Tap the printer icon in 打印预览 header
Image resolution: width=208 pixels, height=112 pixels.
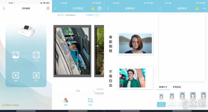coord(100,8)
